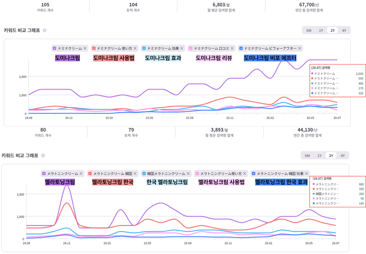
Task: Click the 도미나크림 translation label
Action: 68,58
